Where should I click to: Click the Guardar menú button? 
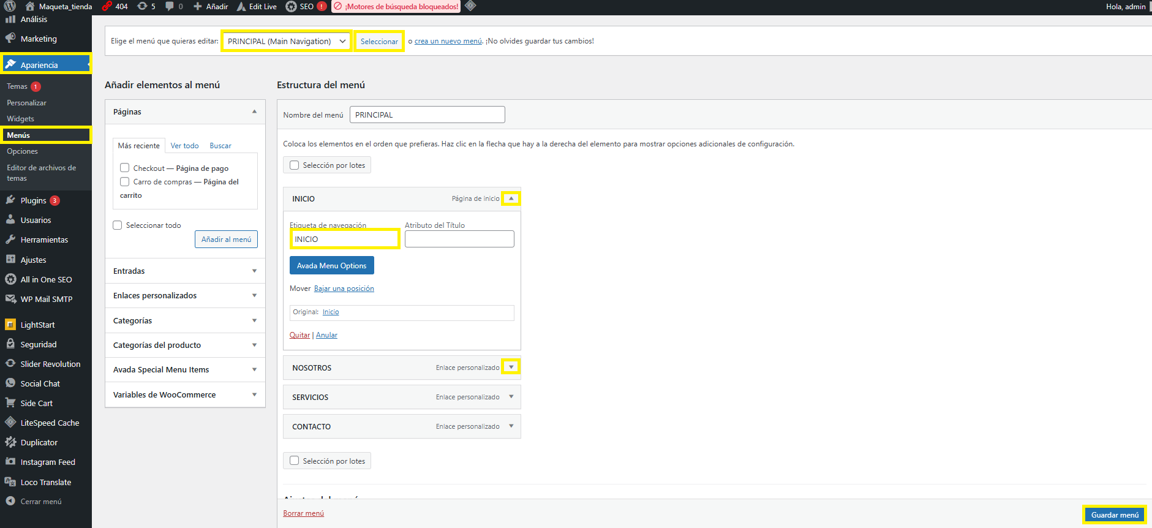click(x=1114, y=515)
